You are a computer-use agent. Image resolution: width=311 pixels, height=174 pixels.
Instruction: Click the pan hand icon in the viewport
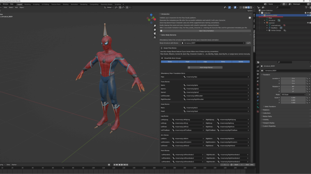(x=155, y=29)
